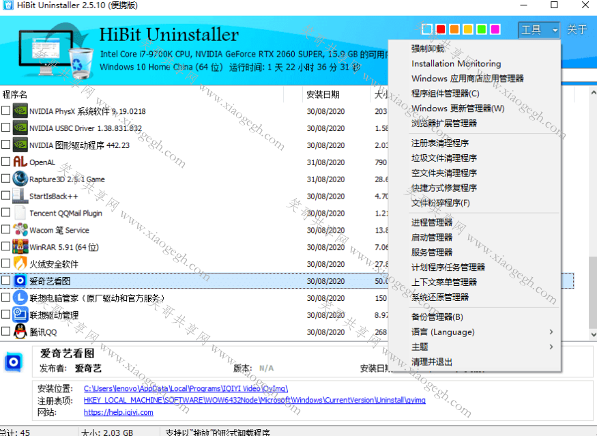
Task: Pick the yellow theme color swatch
Action: click(x=468, y=29)
